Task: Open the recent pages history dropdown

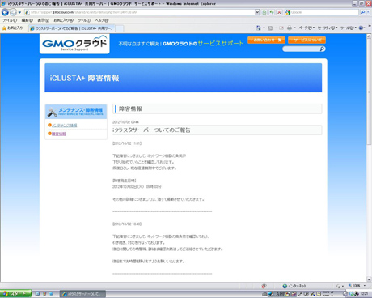Action: [x=19, y=12]
